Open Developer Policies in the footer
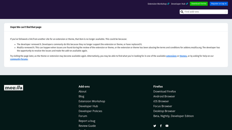This screenshot has height=130, width=232. (x=90, y=111)
